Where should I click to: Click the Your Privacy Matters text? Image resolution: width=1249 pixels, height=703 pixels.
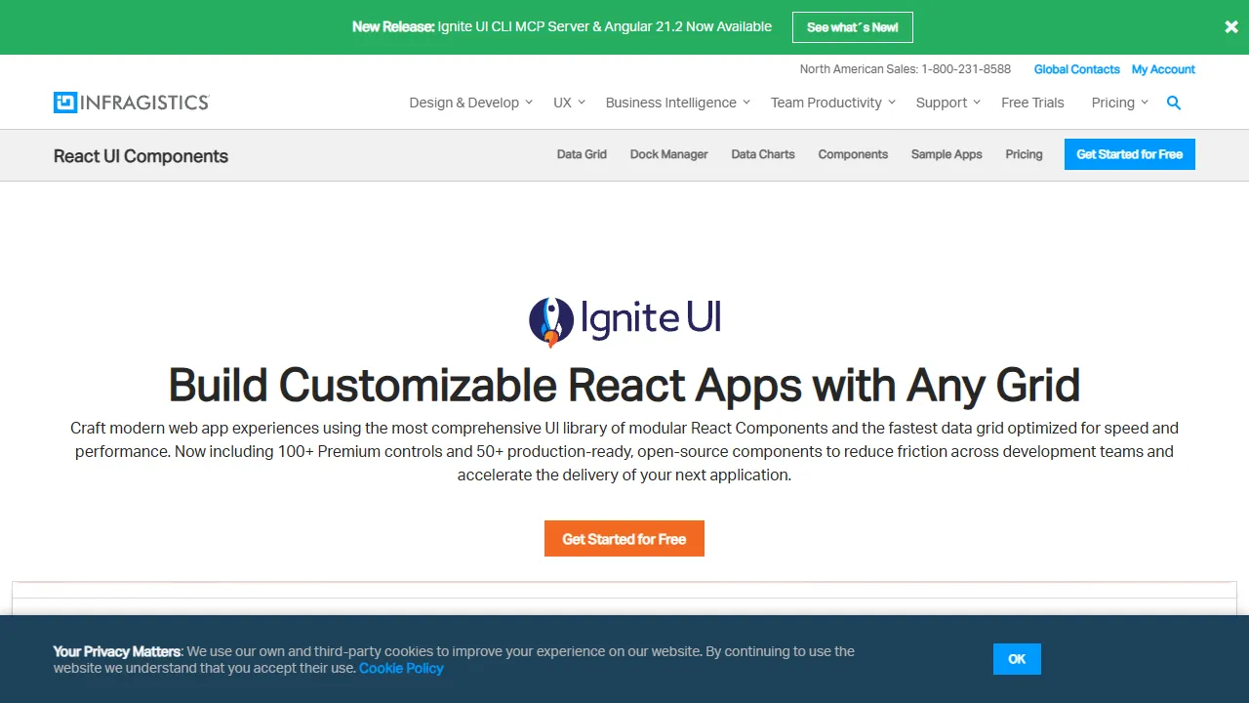[117, 651]
